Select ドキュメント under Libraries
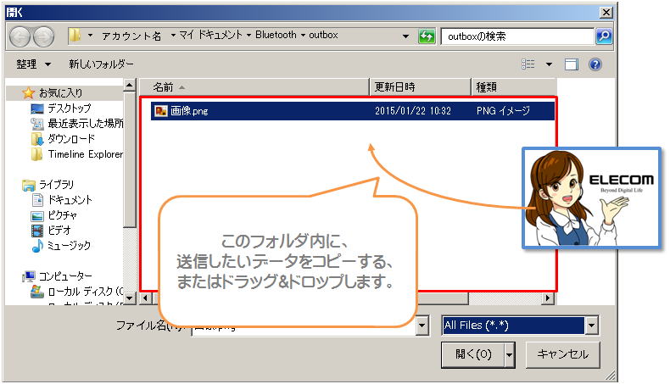This screenshot has height=384, width=670. pyautogui.click(x=70, y=200)
